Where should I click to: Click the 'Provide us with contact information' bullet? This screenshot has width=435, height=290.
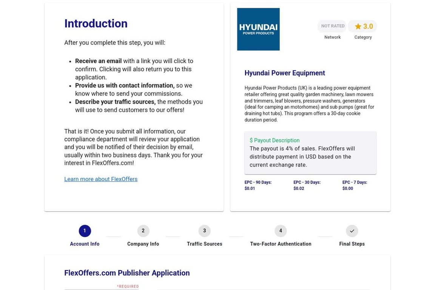click(x=125, y=85)
